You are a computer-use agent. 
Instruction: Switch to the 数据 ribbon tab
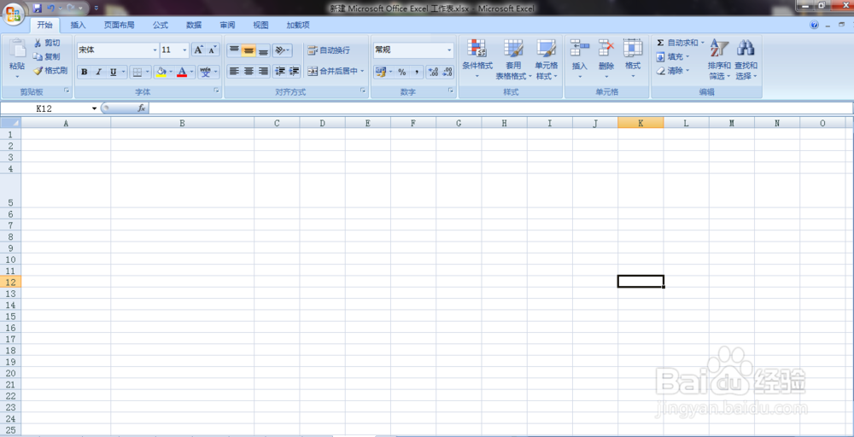194,25
